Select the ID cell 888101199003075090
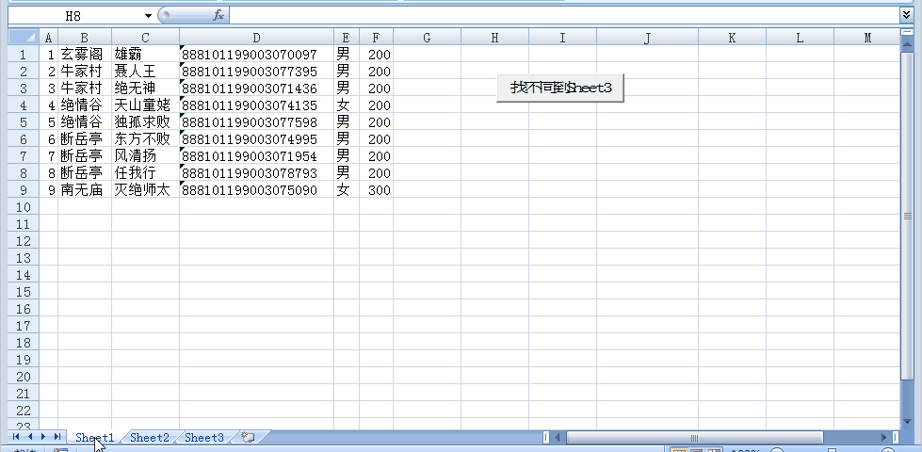This screenshot has width=922, height=452. (x=256, y=190)
